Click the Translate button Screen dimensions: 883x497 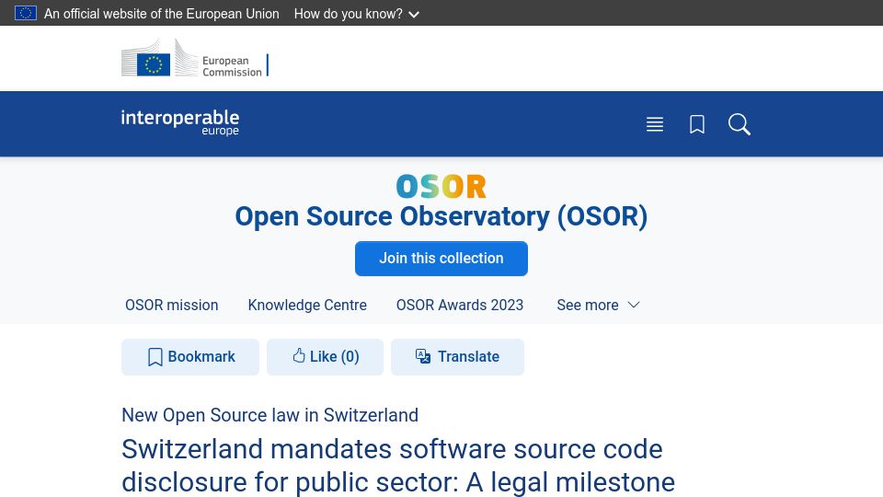point(457,357)
